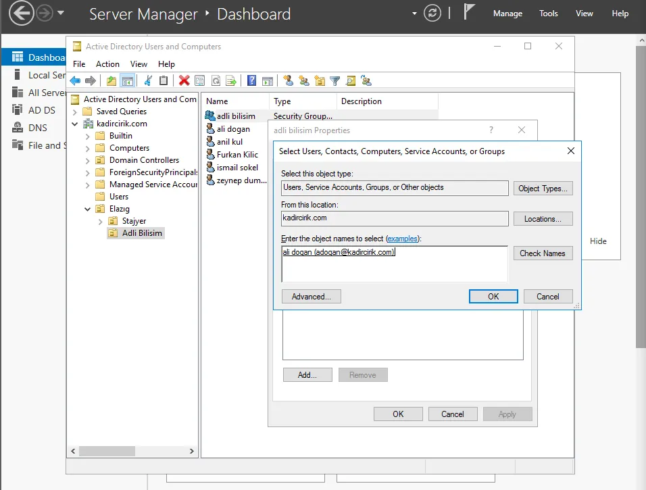The image size is (646, 490).
Task: Expand the Saved Queries tree node
Action: pyautogui.click(x=74, y=112)
